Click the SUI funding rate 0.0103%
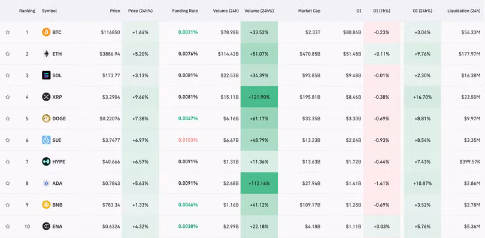The width and height of the screenshot is (485, 238). click(x=188, y=140)
